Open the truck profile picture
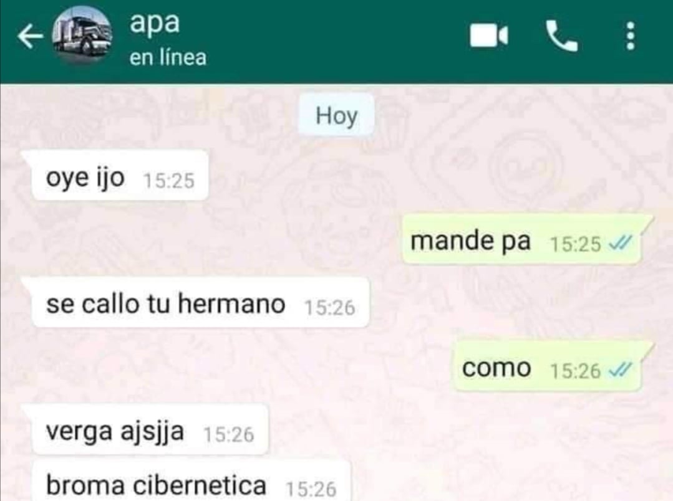Screen dimensions: 673x501 pyautogui.click(x=82, y=36)
